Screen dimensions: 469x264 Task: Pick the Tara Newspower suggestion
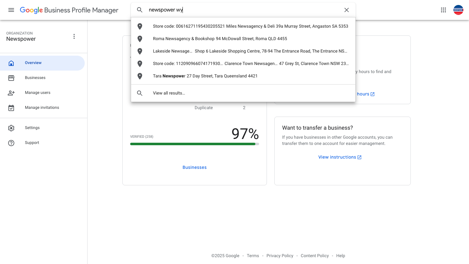tap(243, 76)
